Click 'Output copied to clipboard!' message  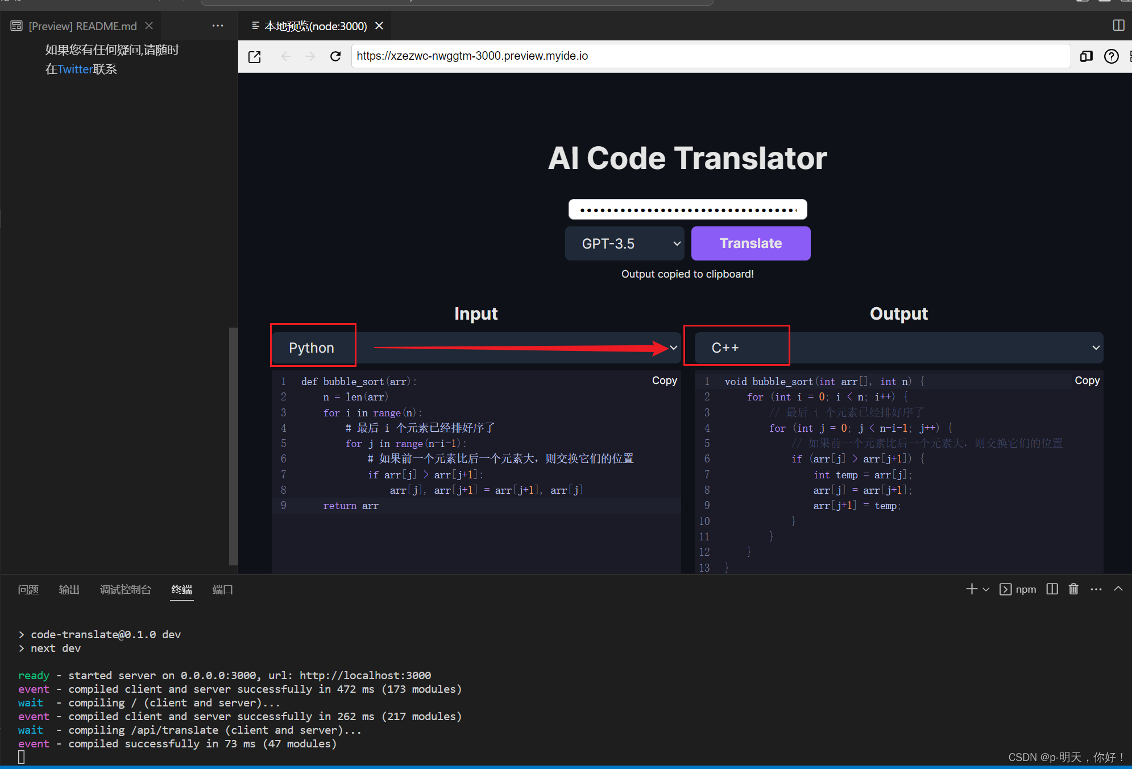(687, 274)
